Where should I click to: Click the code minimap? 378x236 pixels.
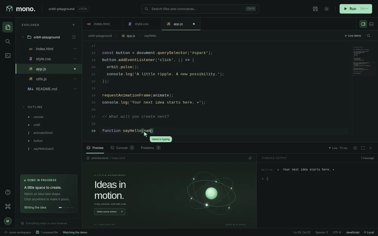click(363, 60)
